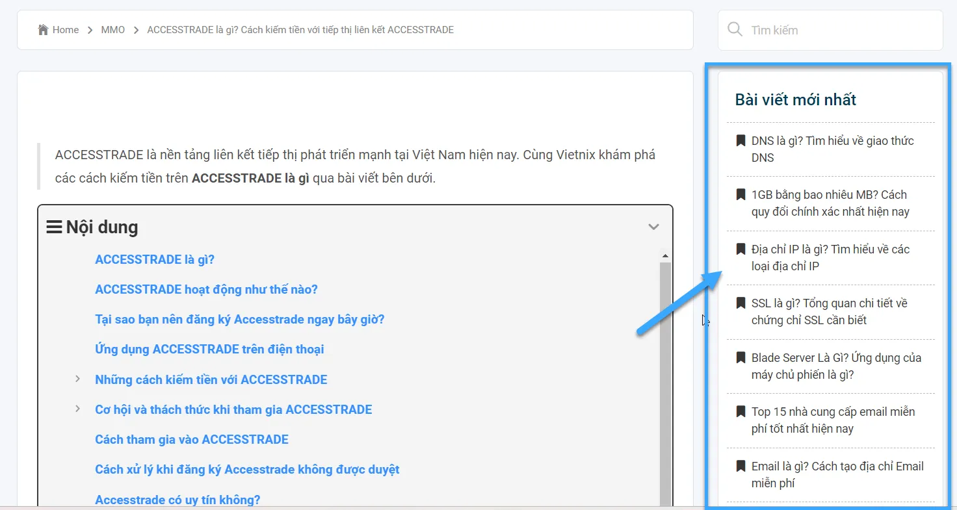The width and height of the screenshot is (957, 510).
Task: Open Tại sao bạn nên đăng ký Accesstrade link
Action: 240,320
